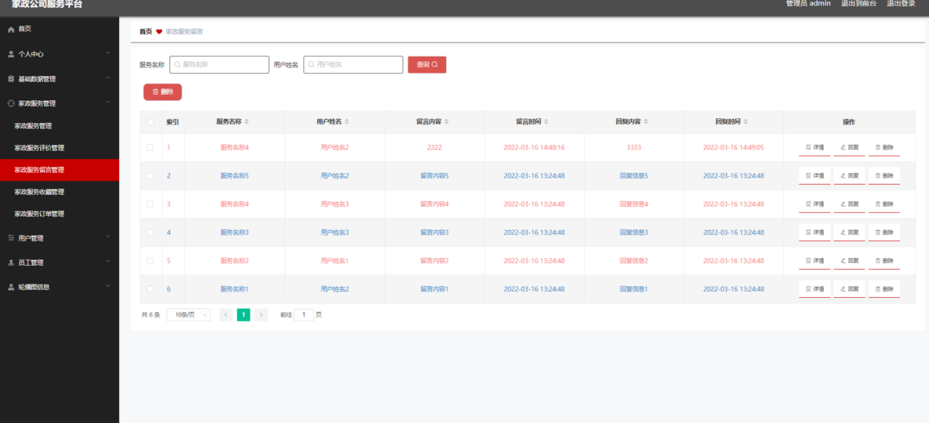Screen dimensions: 929x423
Task: Open 详情 for row 2 服务名称5
Action: [x=815, y=176]
